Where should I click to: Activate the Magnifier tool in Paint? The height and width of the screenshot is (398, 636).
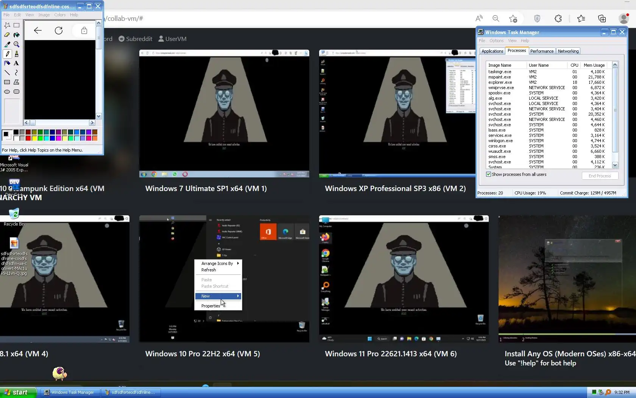click(x=17, y=44)
